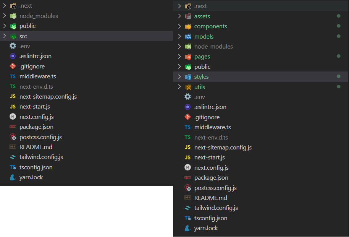Viewport: 349px width, 237px height.
Task: Select the TypeScript icon for middleware.ts
Action: click(12, 76)
